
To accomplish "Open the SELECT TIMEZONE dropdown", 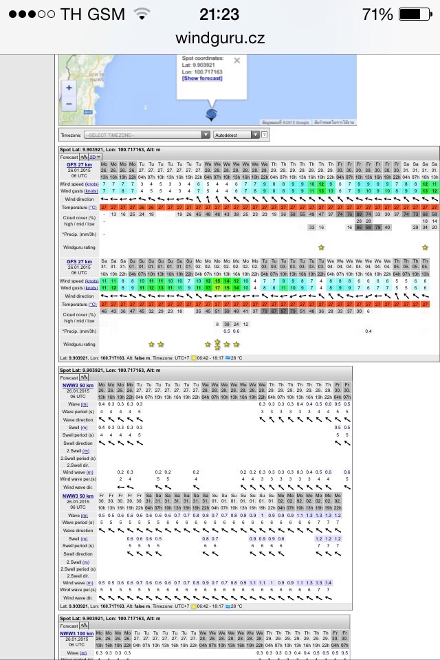I will [147, 135].
